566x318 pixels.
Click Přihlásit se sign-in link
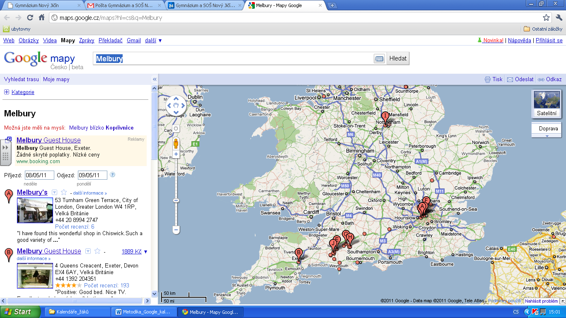pyautogui.click(x=549, y=41)
